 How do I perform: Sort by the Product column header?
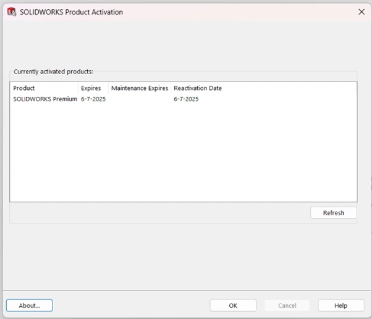coord(44,88)
